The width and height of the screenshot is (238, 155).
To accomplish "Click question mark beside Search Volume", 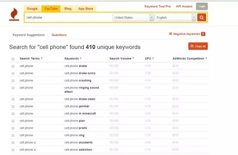I will coord(133,58).
